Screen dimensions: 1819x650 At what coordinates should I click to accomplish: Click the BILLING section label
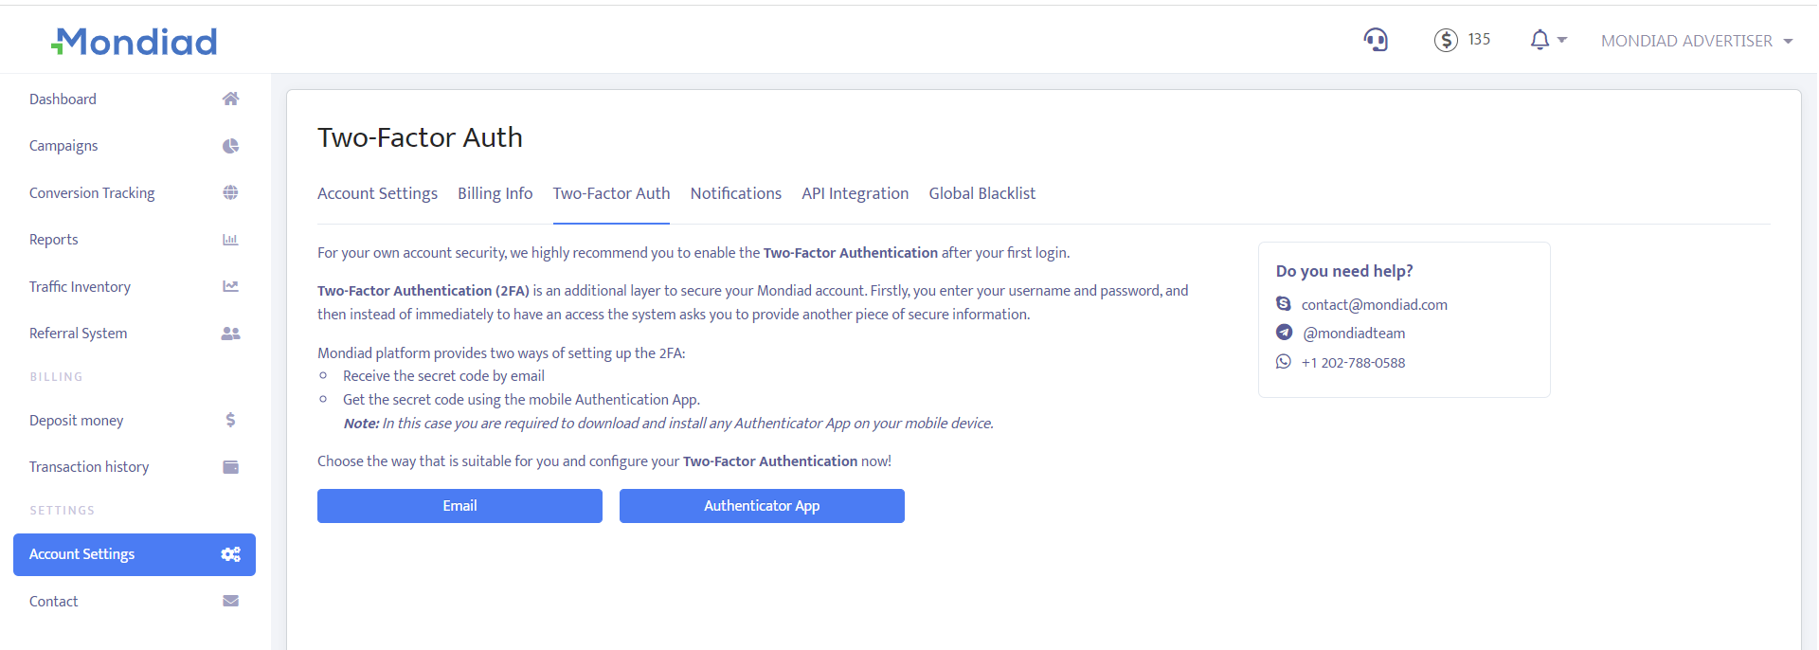click(56, 377)
